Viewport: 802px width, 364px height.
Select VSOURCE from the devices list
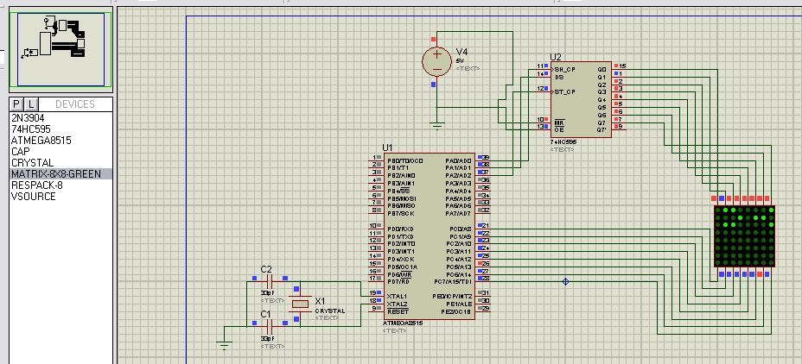[x=33, y=196]
